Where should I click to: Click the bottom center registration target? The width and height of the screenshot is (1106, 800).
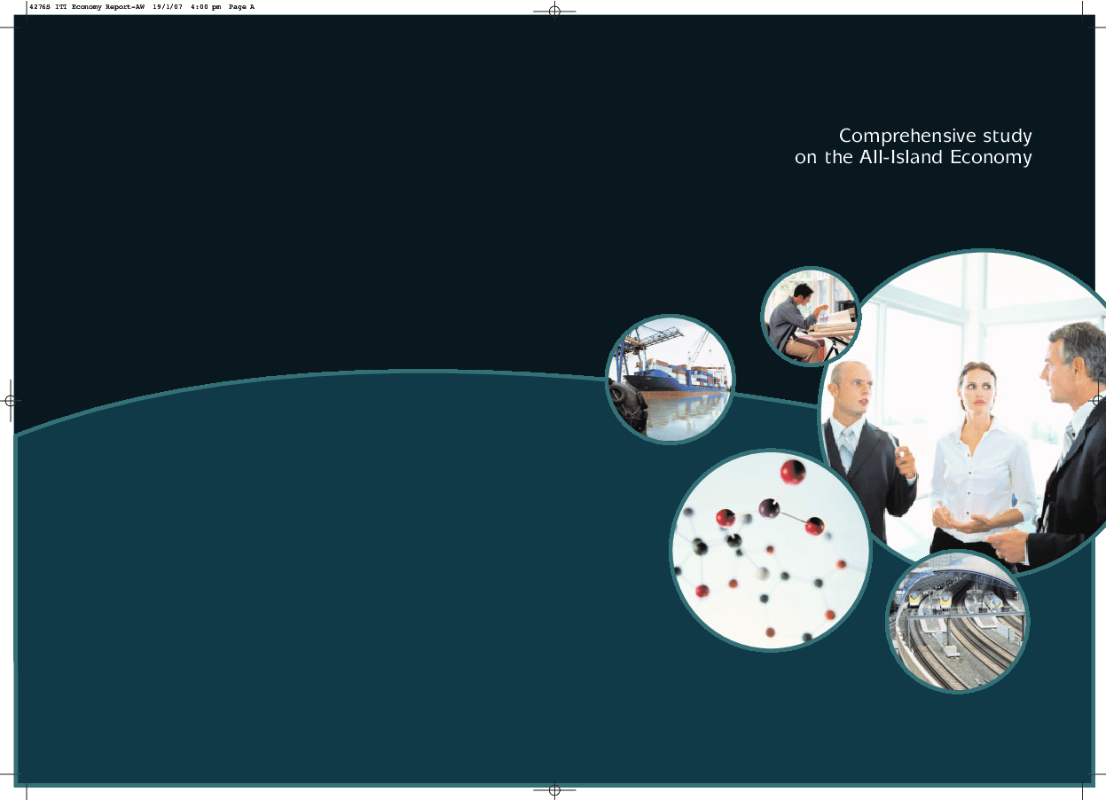click(x=553, y=789)
